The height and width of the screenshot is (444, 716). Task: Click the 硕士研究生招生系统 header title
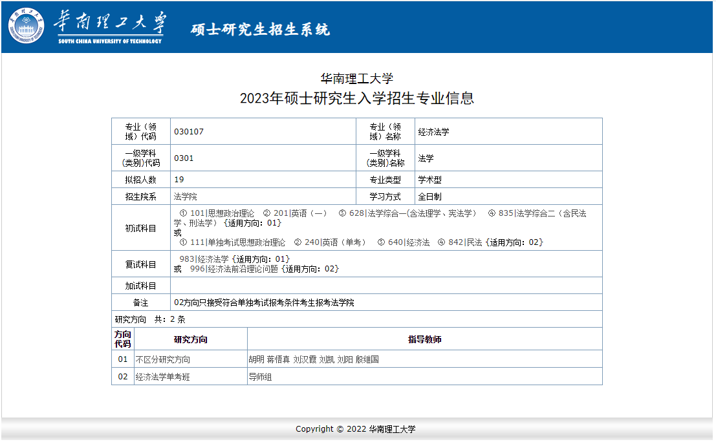(x=260, y=30)
